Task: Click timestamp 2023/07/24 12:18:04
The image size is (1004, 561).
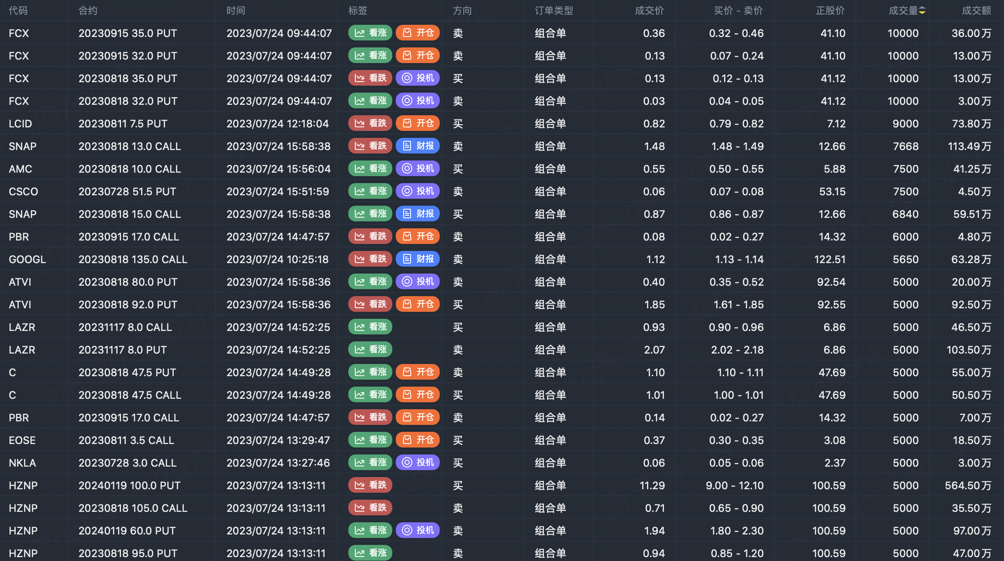Action: (277, 124)
